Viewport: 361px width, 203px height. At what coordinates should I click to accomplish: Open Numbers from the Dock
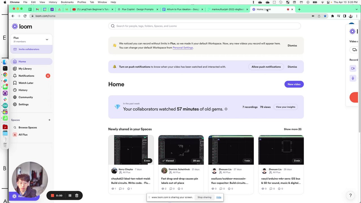pos(5,118)
